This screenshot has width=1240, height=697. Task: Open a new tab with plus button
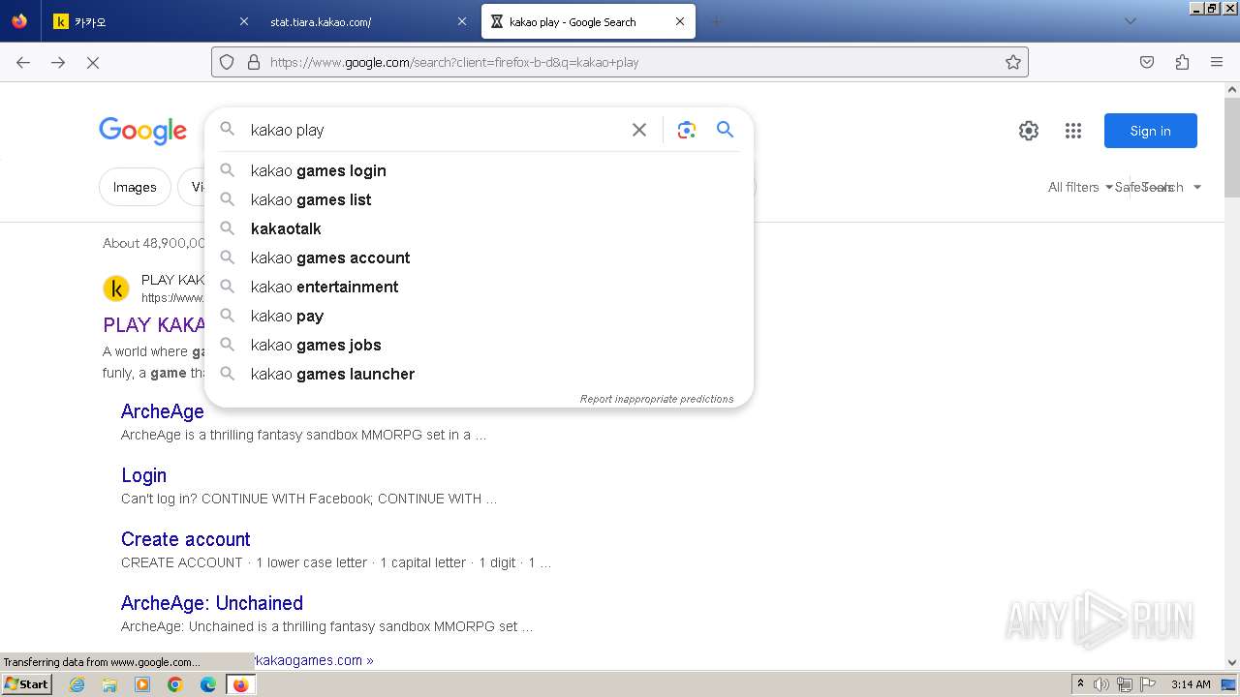point(716,21)
